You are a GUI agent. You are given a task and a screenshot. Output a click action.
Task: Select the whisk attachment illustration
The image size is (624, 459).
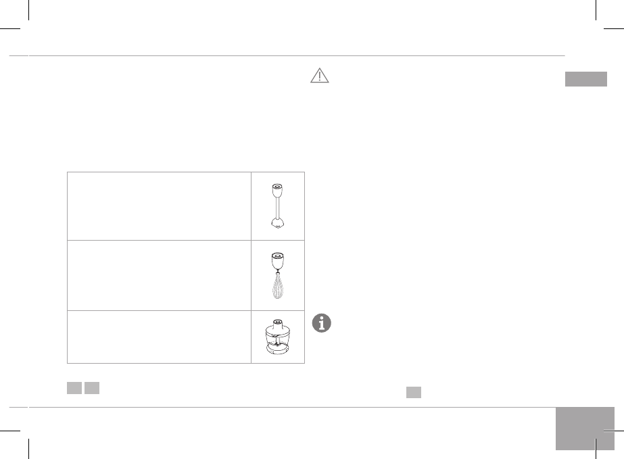click(277, 274)
